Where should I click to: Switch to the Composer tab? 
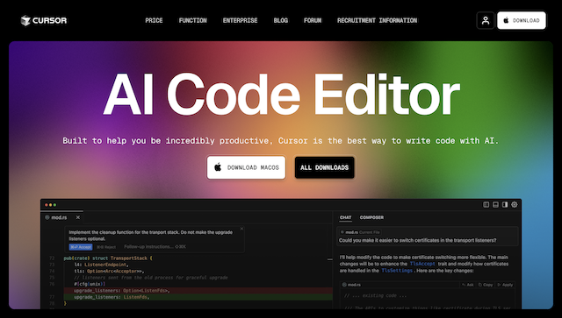point(371,217)
